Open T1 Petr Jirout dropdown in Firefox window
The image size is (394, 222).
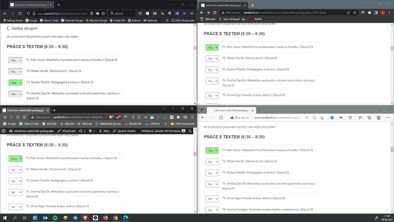[15, 60]
